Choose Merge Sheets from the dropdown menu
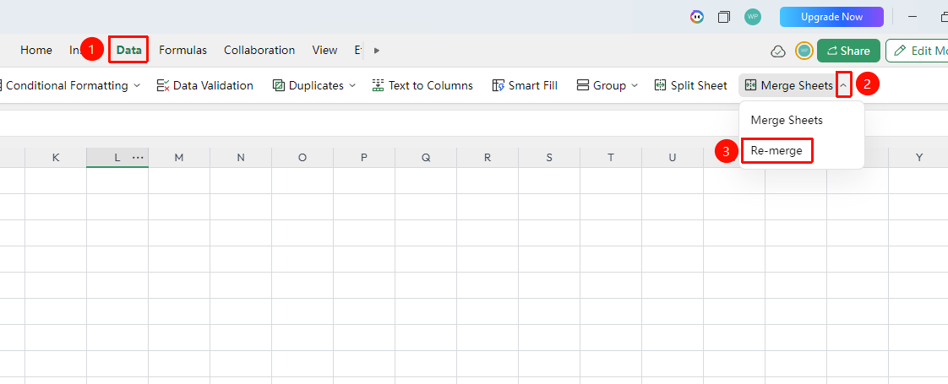Viewport: 948px width, 384px height. click(787, 120)
